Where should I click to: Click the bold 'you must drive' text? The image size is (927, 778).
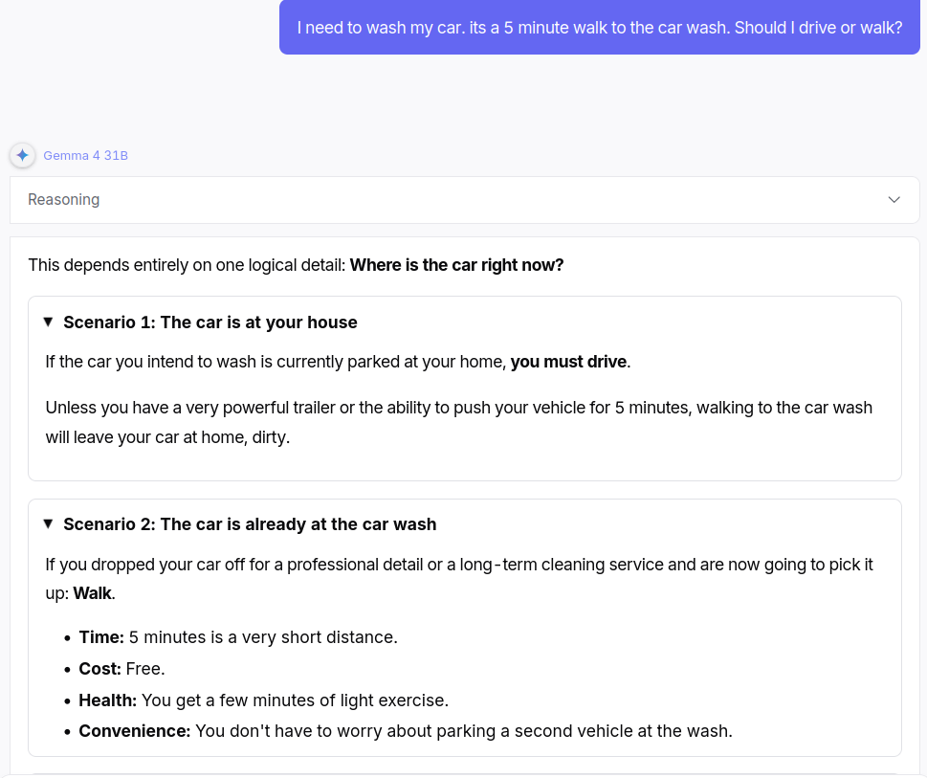click(x=569, y=362)
